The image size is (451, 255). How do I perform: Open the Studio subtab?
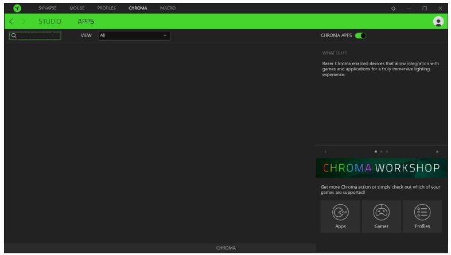click(x=50, y=22)
